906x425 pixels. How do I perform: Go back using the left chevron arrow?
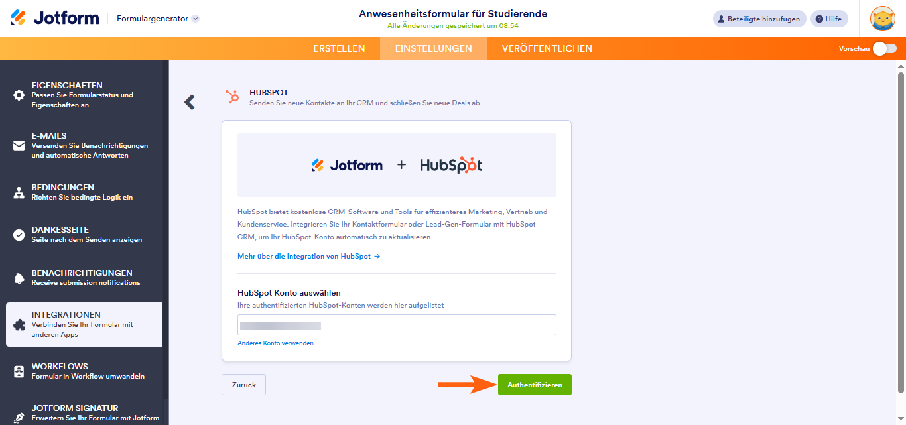[x=190, y=102]
